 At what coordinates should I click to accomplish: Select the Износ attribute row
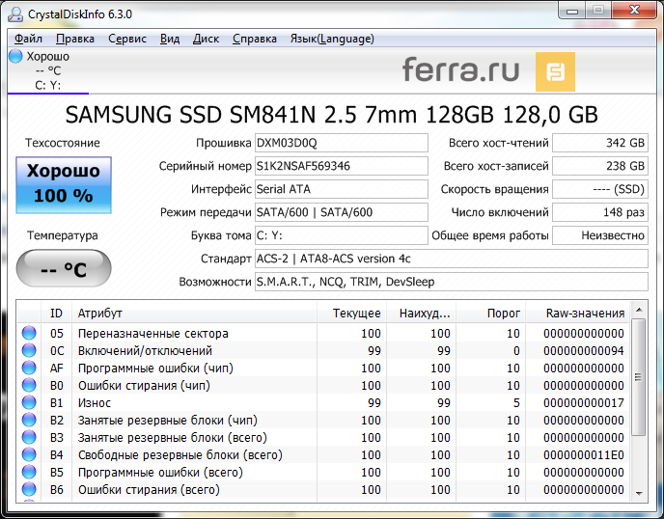pos(323,402)
